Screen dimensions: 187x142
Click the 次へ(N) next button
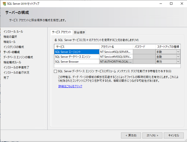152,135
